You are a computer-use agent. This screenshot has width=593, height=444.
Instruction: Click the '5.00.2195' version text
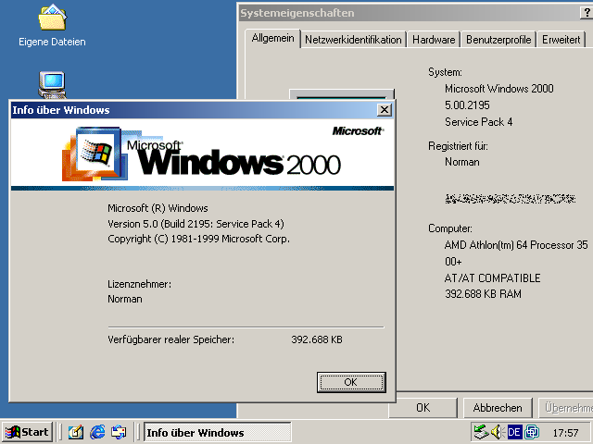[467, 105]
